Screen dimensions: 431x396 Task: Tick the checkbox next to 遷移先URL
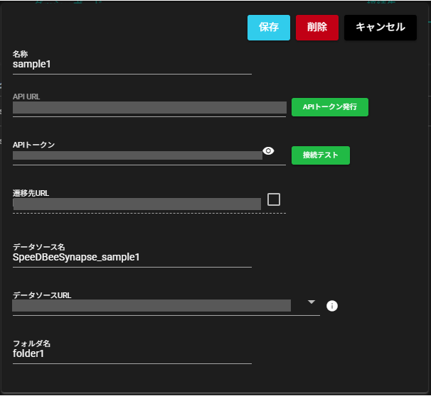click(x=274, y=199)
